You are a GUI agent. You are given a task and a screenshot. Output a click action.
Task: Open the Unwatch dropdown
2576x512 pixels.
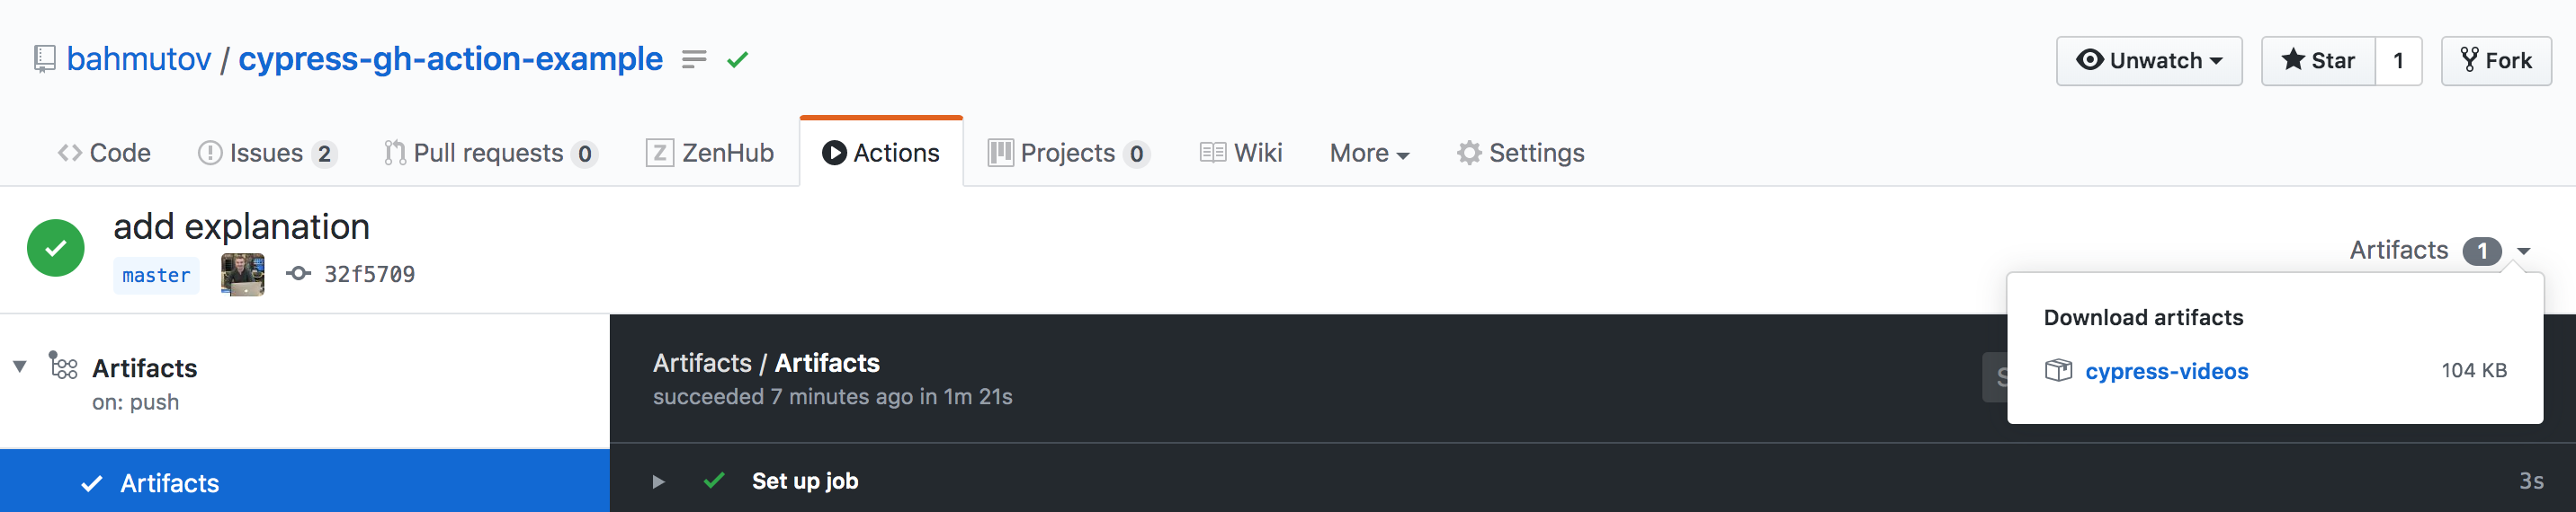2148,61
